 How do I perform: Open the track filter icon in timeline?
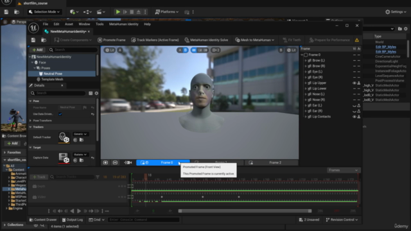(x=98, y=177)
